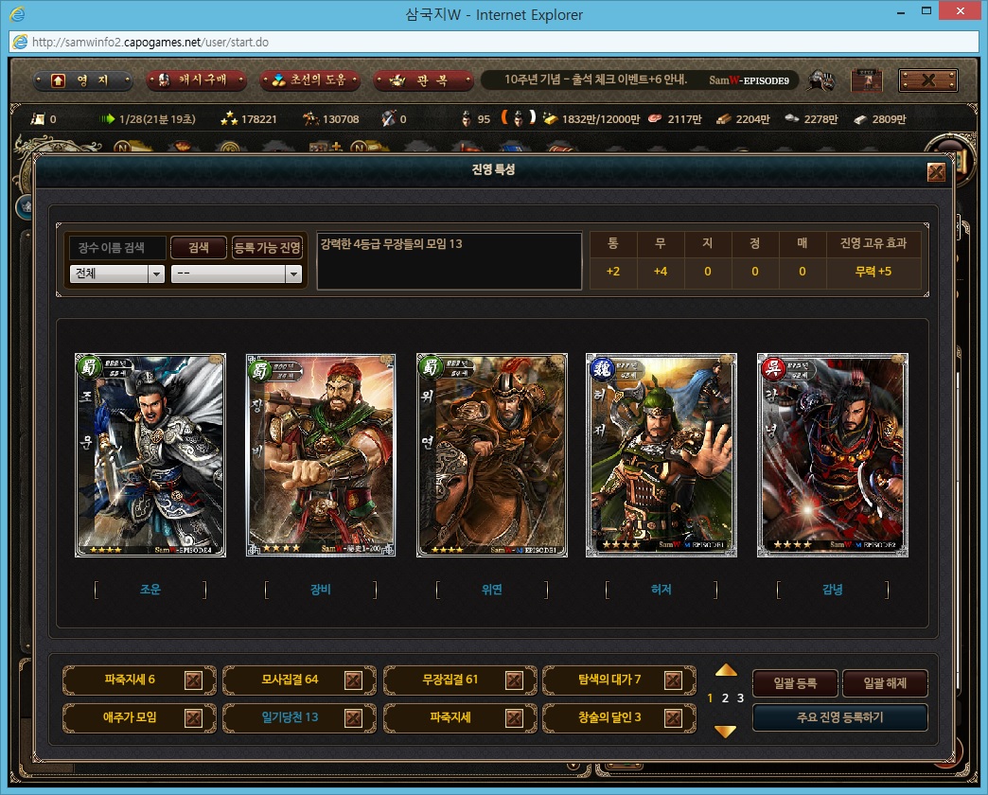Click the browser address bar URL
This screenshot has height=795, width=988.
150,43
